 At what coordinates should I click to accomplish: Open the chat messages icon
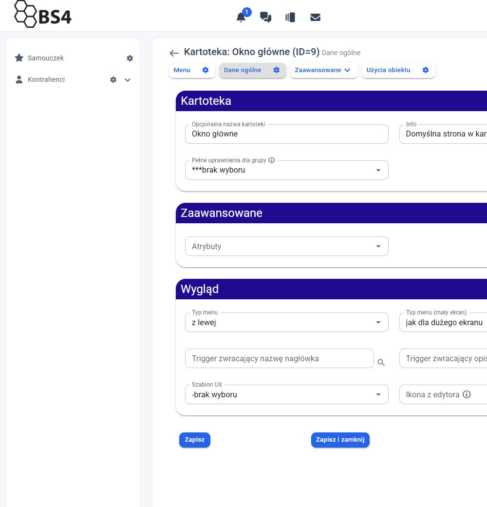(x=265, y=17)
